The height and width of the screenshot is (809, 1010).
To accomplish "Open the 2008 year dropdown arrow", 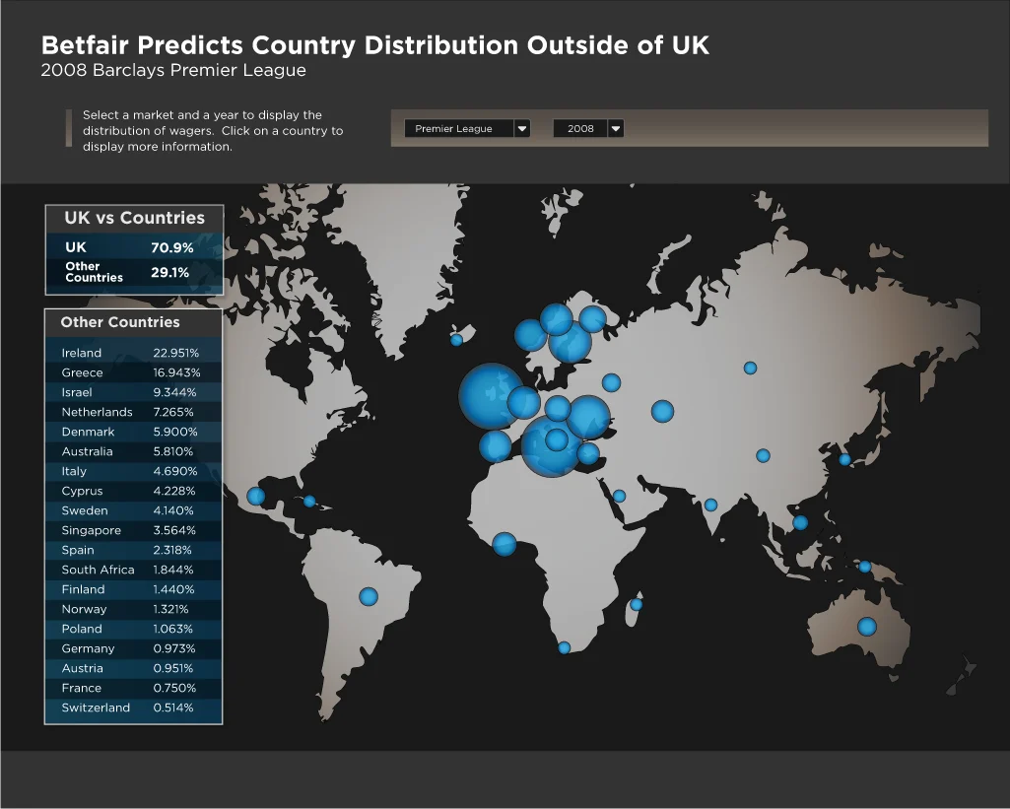I will click(x=616, y=129).
